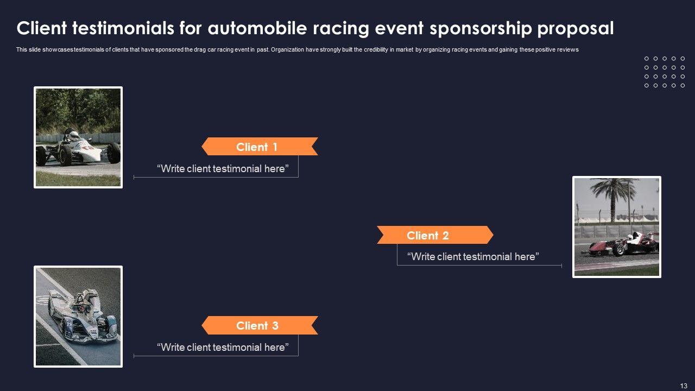Click the orange Client 3 banner
This screenshot has width=695, height=391.
click(260, 326)
